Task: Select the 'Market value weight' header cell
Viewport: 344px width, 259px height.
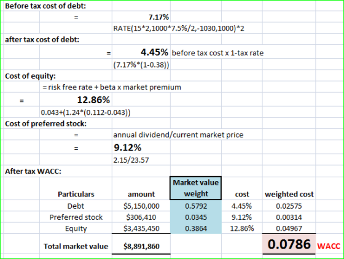Action: (196, 188)
